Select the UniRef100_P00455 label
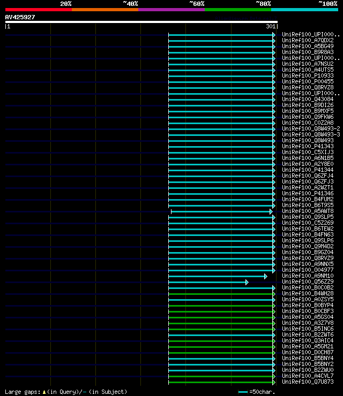This screenshot has width=343, height=396. point(308,81)
